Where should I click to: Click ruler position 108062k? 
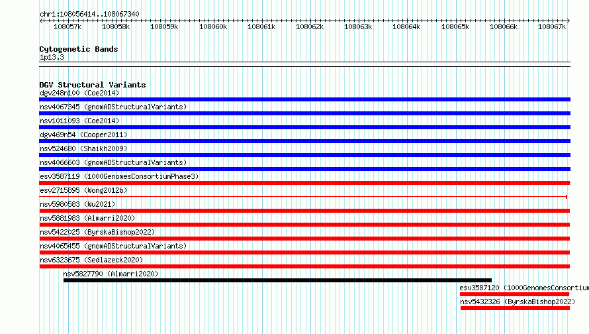[310, 27]
